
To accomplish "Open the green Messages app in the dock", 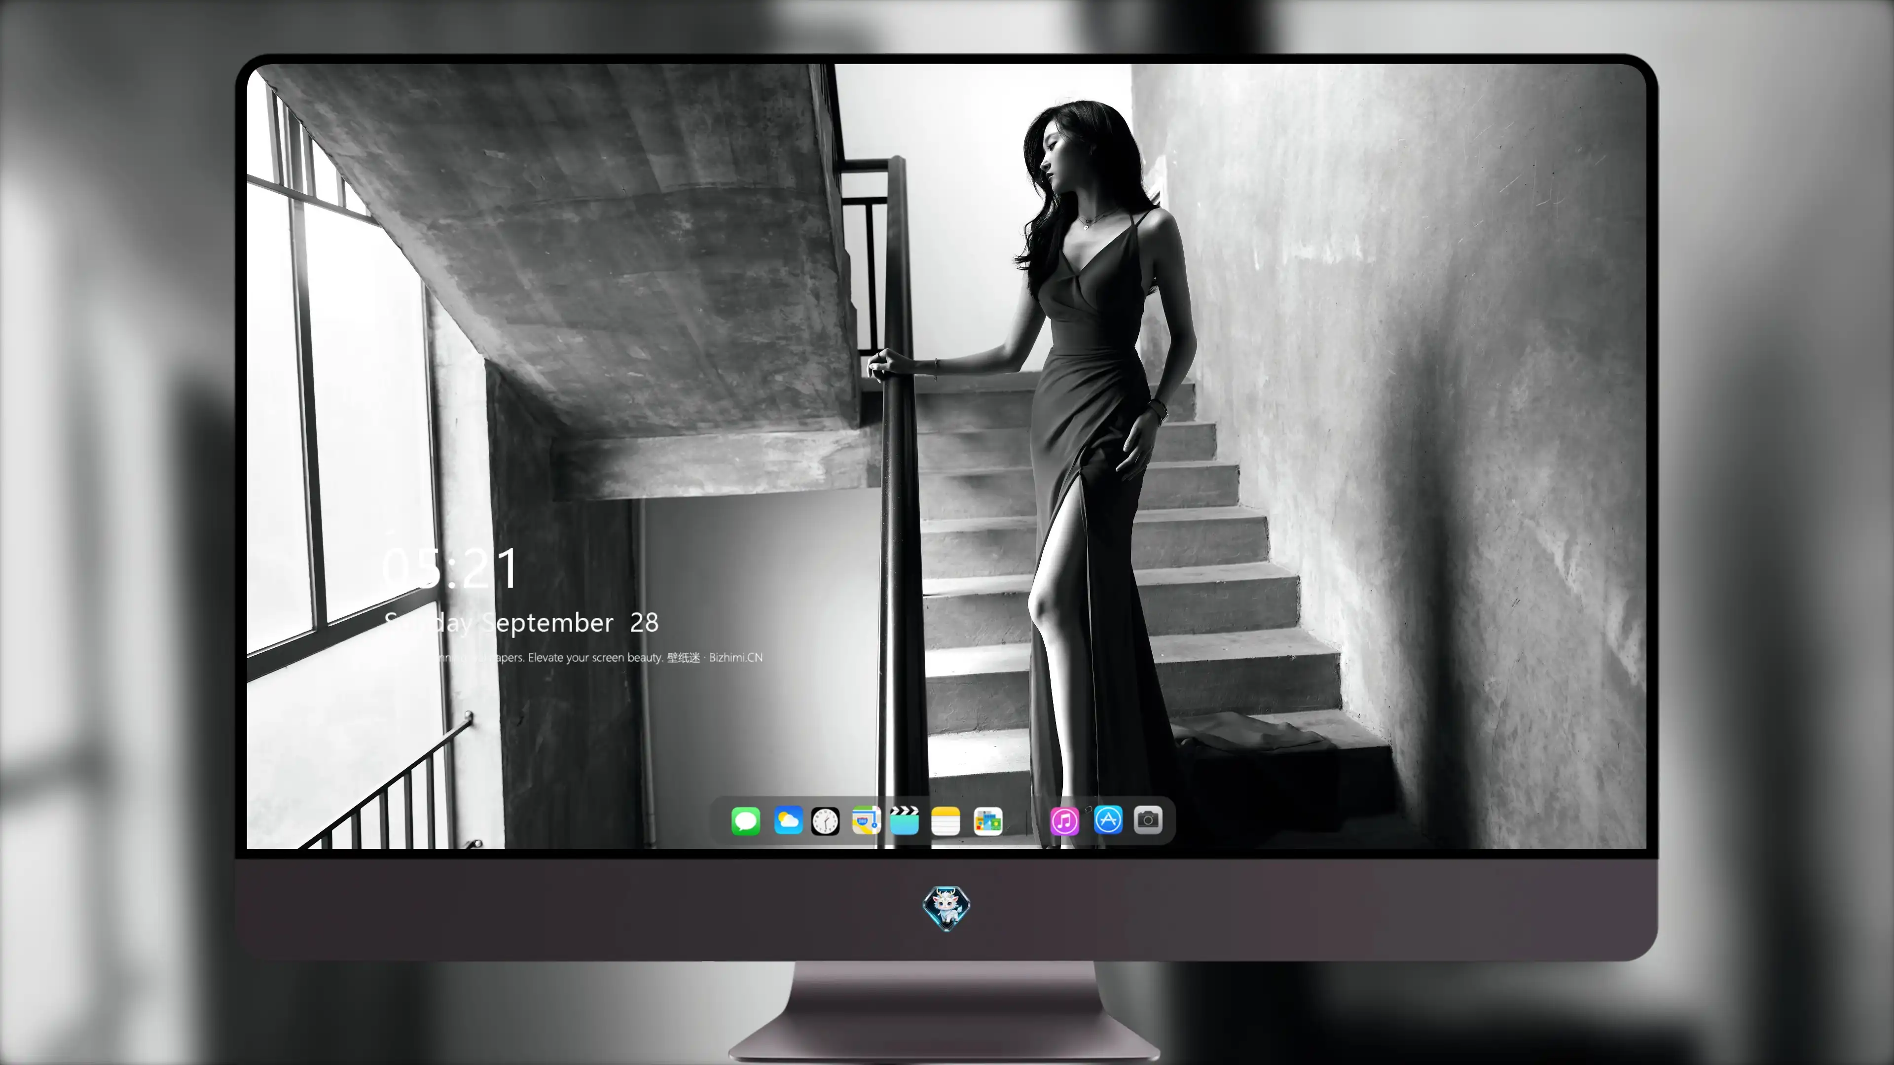I will pyautogui.click(x=746, y=821).
